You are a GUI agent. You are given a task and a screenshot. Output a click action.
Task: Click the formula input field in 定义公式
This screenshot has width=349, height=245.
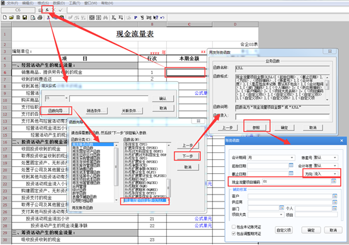click(x=108, y=99)
